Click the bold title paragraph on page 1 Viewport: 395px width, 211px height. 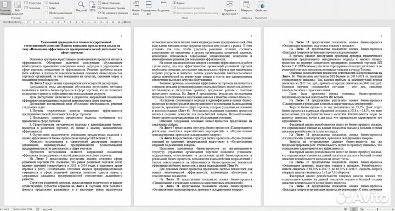[x=72, y=48]
